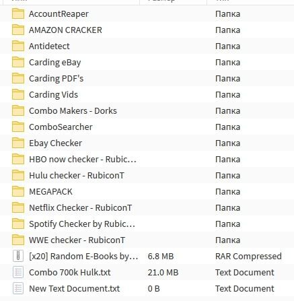294x301 pixels.
Task: Click the Carding Vids folder name
Action: pos(53,95)
